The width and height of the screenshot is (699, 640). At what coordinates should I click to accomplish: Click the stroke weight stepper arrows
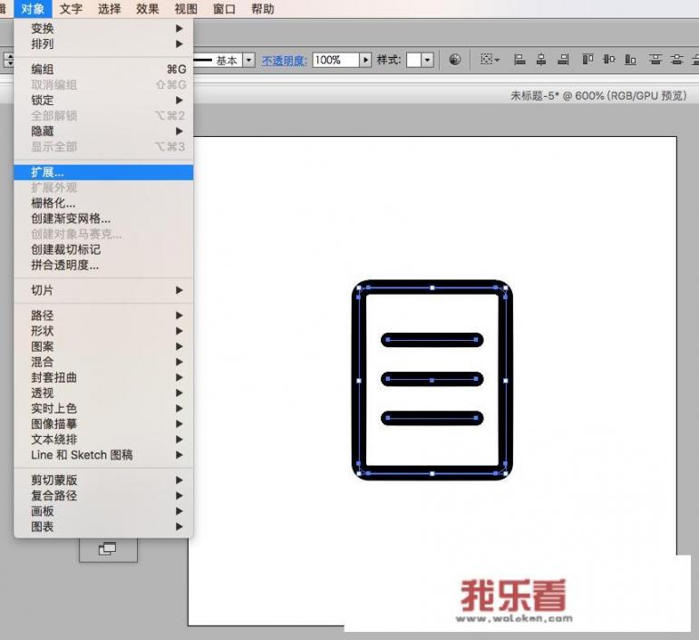coord(9,60)
